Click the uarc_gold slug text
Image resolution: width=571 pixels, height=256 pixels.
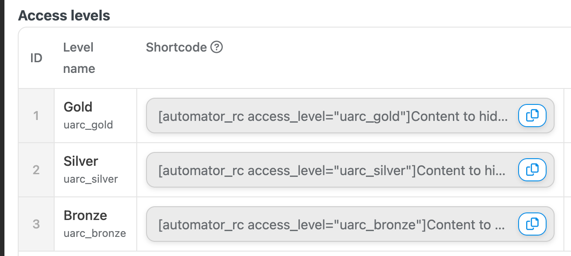(88, 125)
